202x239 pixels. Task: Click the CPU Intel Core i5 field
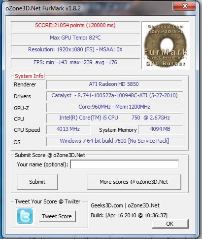tap(114, 118)
